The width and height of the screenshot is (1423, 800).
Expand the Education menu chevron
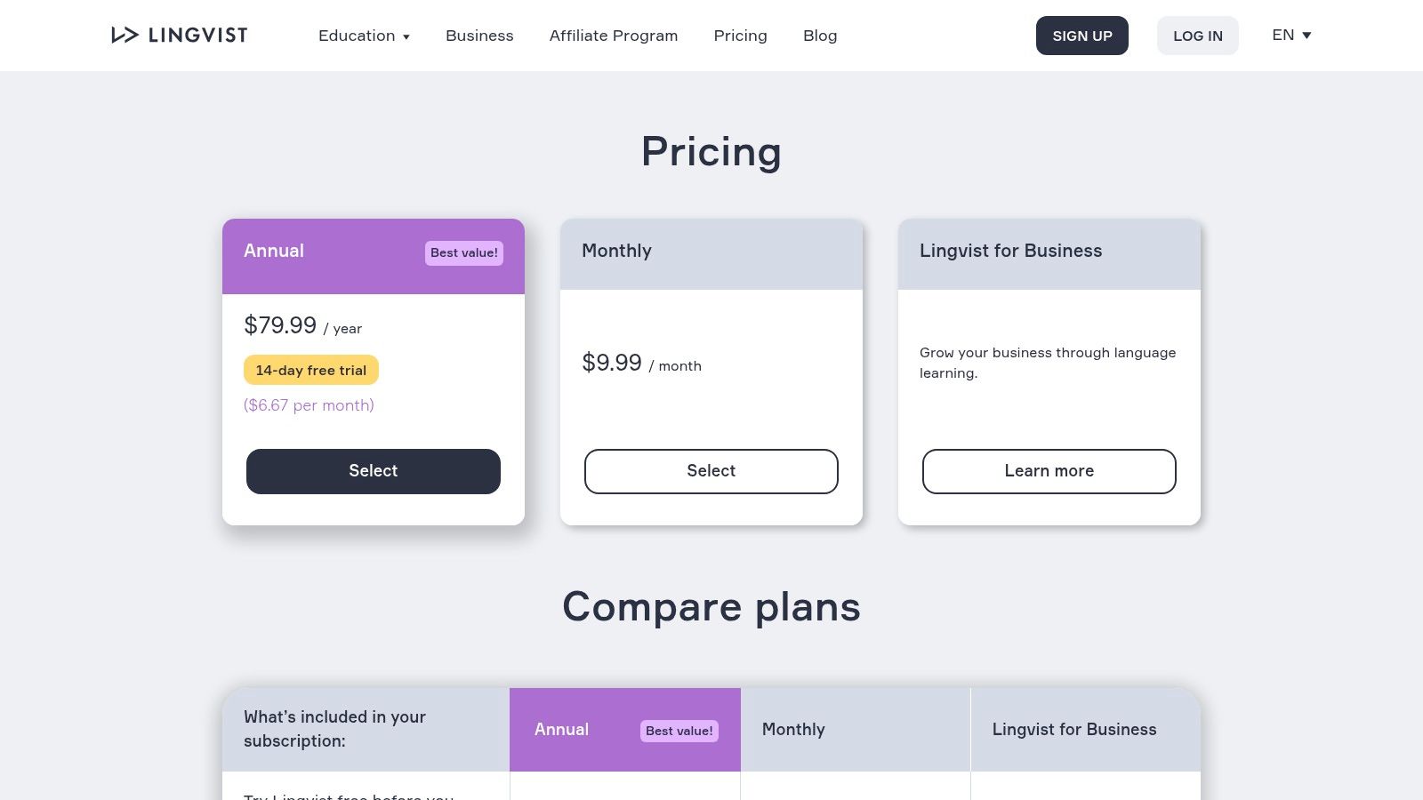[406, 37]
